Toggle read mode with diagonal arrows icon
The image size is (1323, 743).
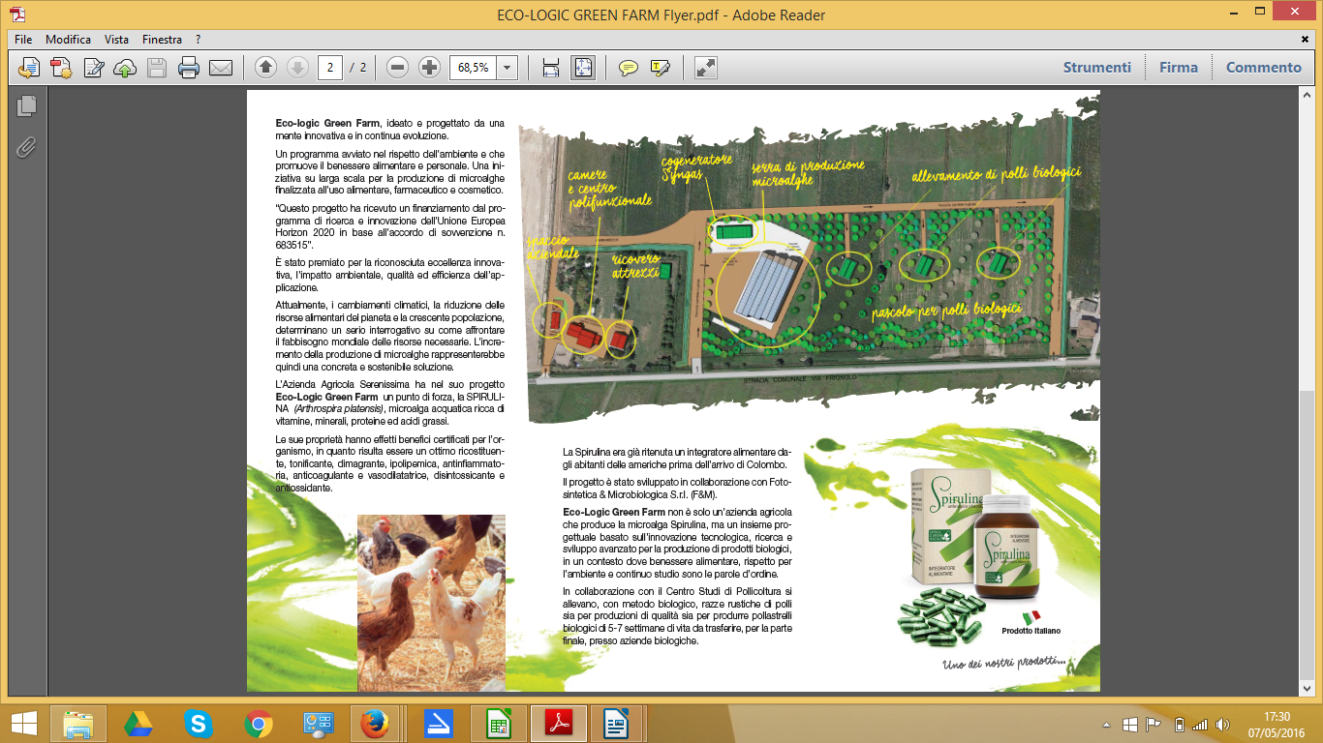[x=706, y=68]
